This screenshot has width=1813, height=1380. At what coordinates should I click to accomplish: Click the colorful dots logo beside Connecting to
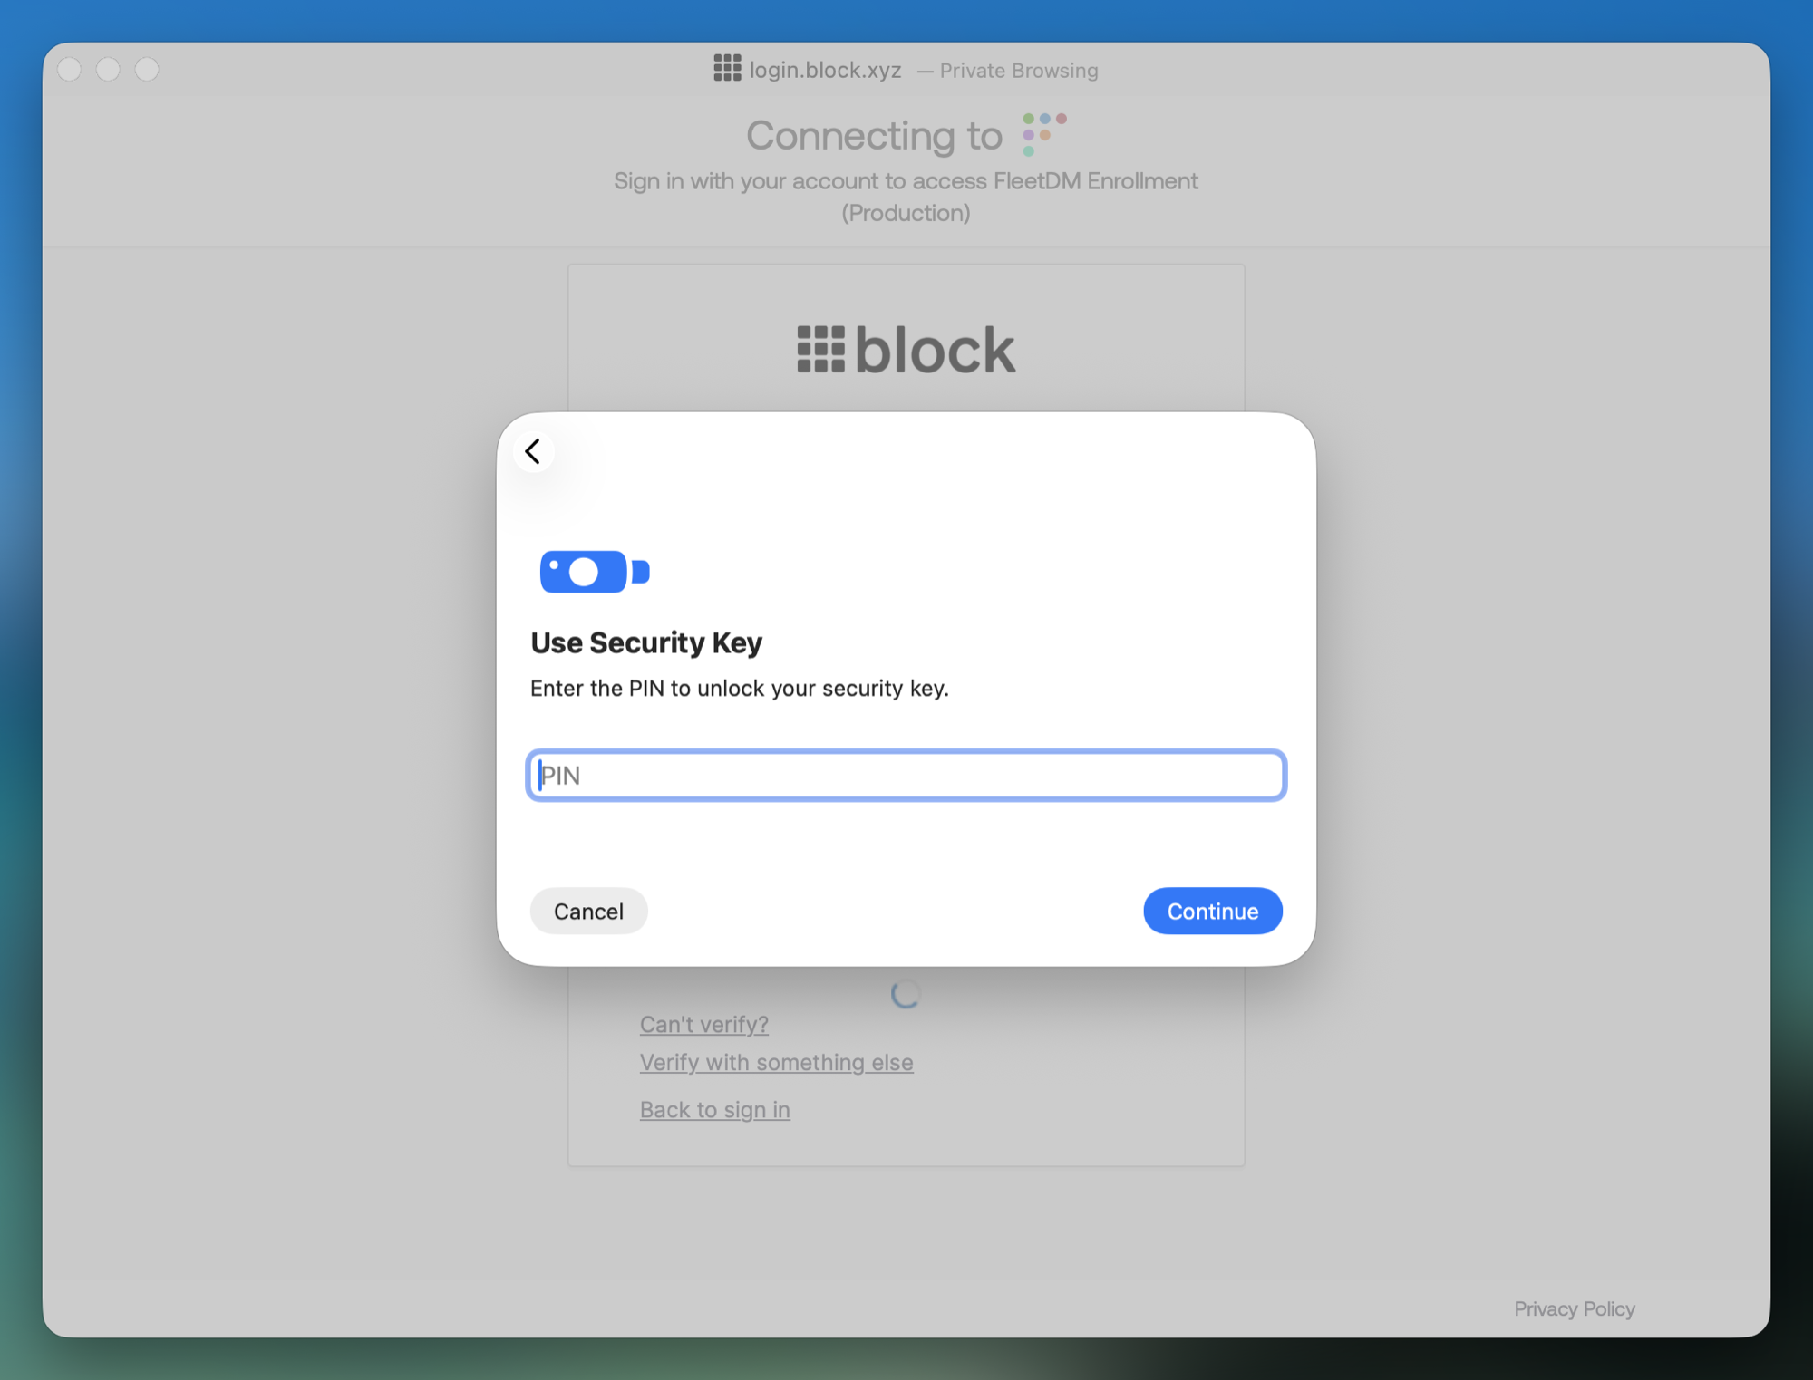click(x=1044, y=134)
